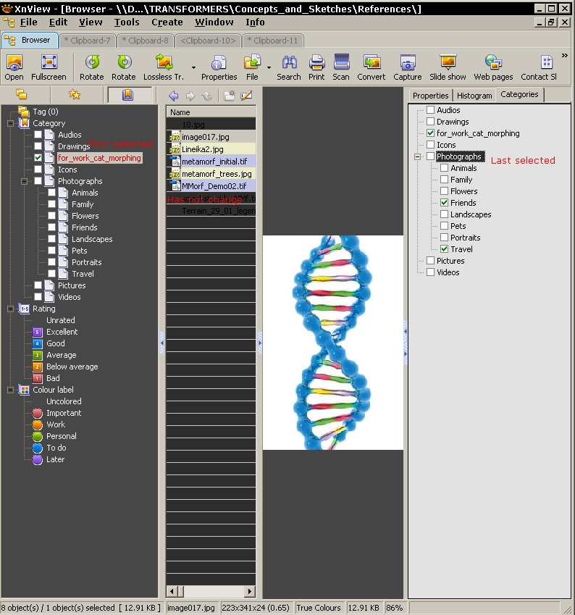
Task: Collapse Photographs in the Categories panel
Action: pyautogui.click(x=417, y=157)
